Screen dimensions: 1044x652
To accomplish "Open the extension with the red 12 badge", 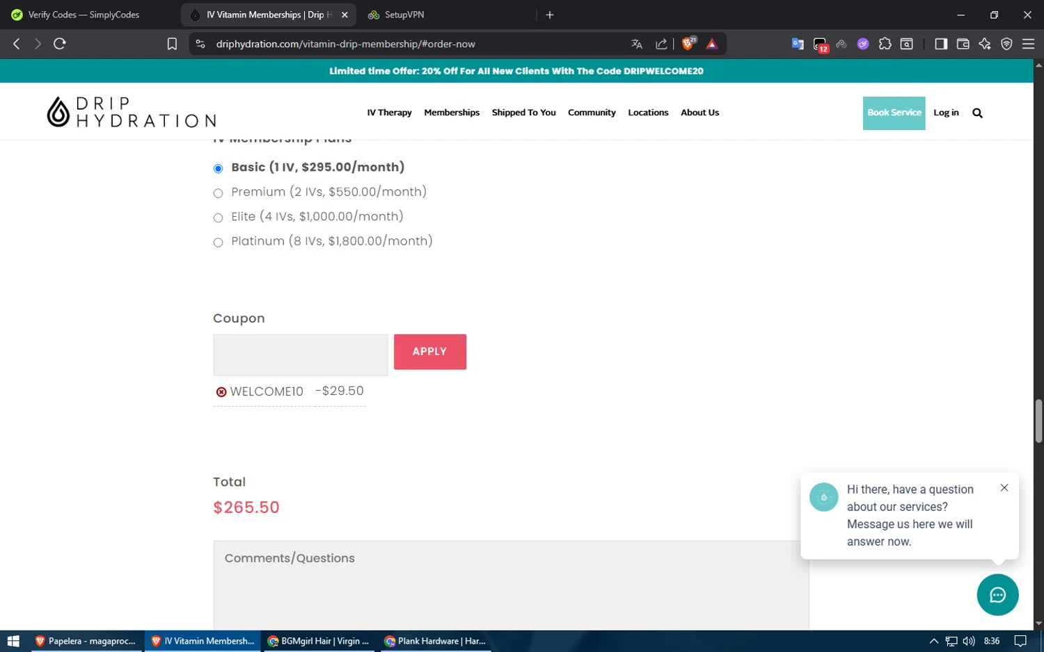I will (821, 44).
